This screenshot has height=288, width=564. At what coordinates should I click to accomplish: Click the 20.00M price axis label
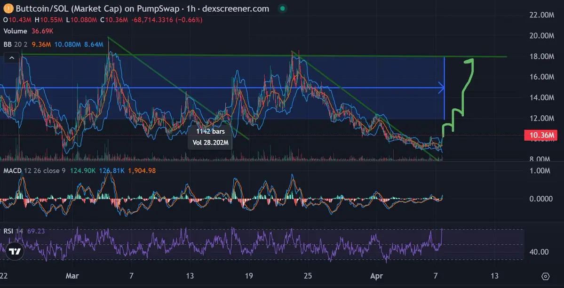(541, 35)
